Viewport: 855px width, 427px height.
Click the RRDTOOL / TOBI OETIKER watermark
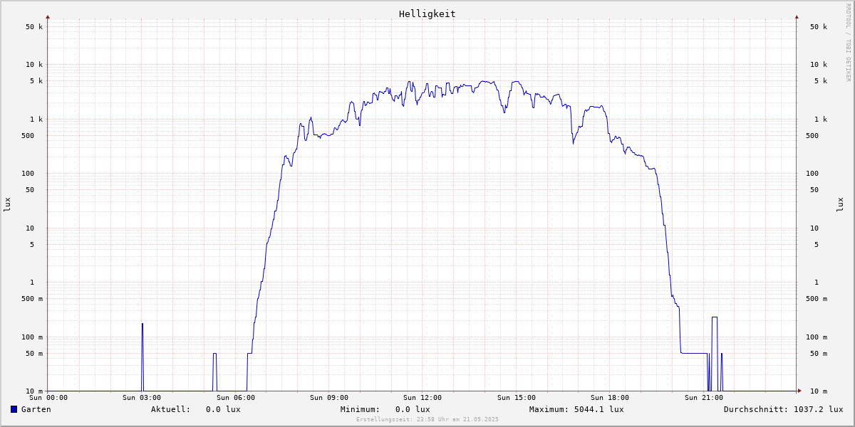coord(848,43)
